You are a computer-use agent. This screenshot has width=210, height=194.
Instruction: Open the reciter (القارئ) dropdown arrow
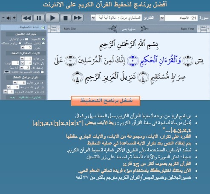(93, 18)
